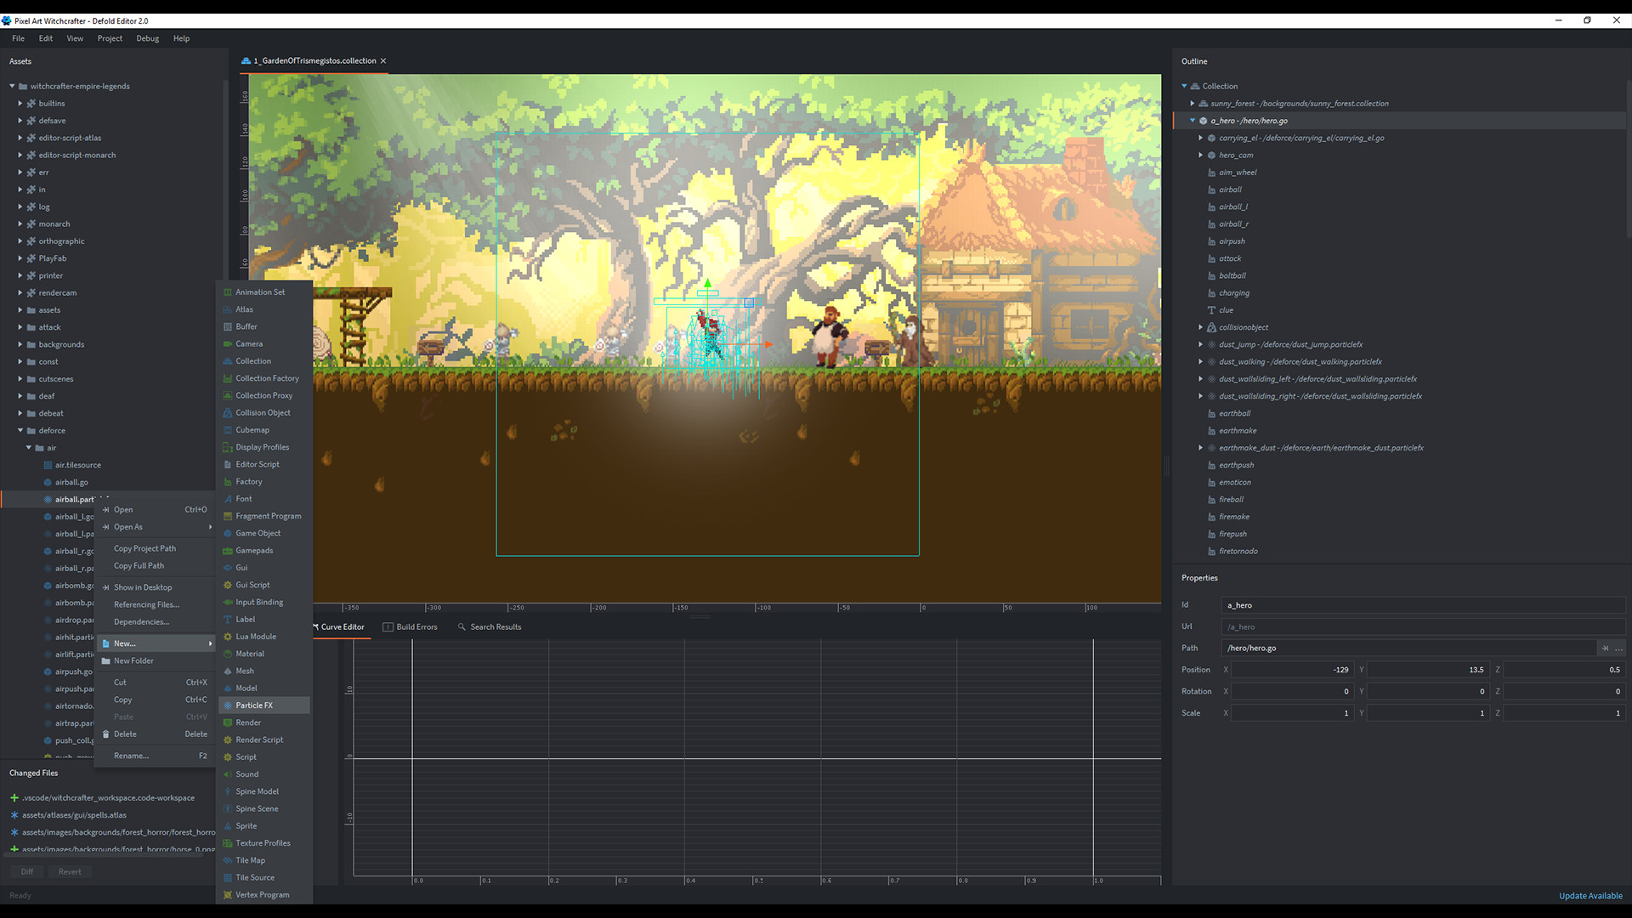Expand the dust_jump particlefx node
This screenshot has height=918, width=1632.
[x=1199, y=344]
